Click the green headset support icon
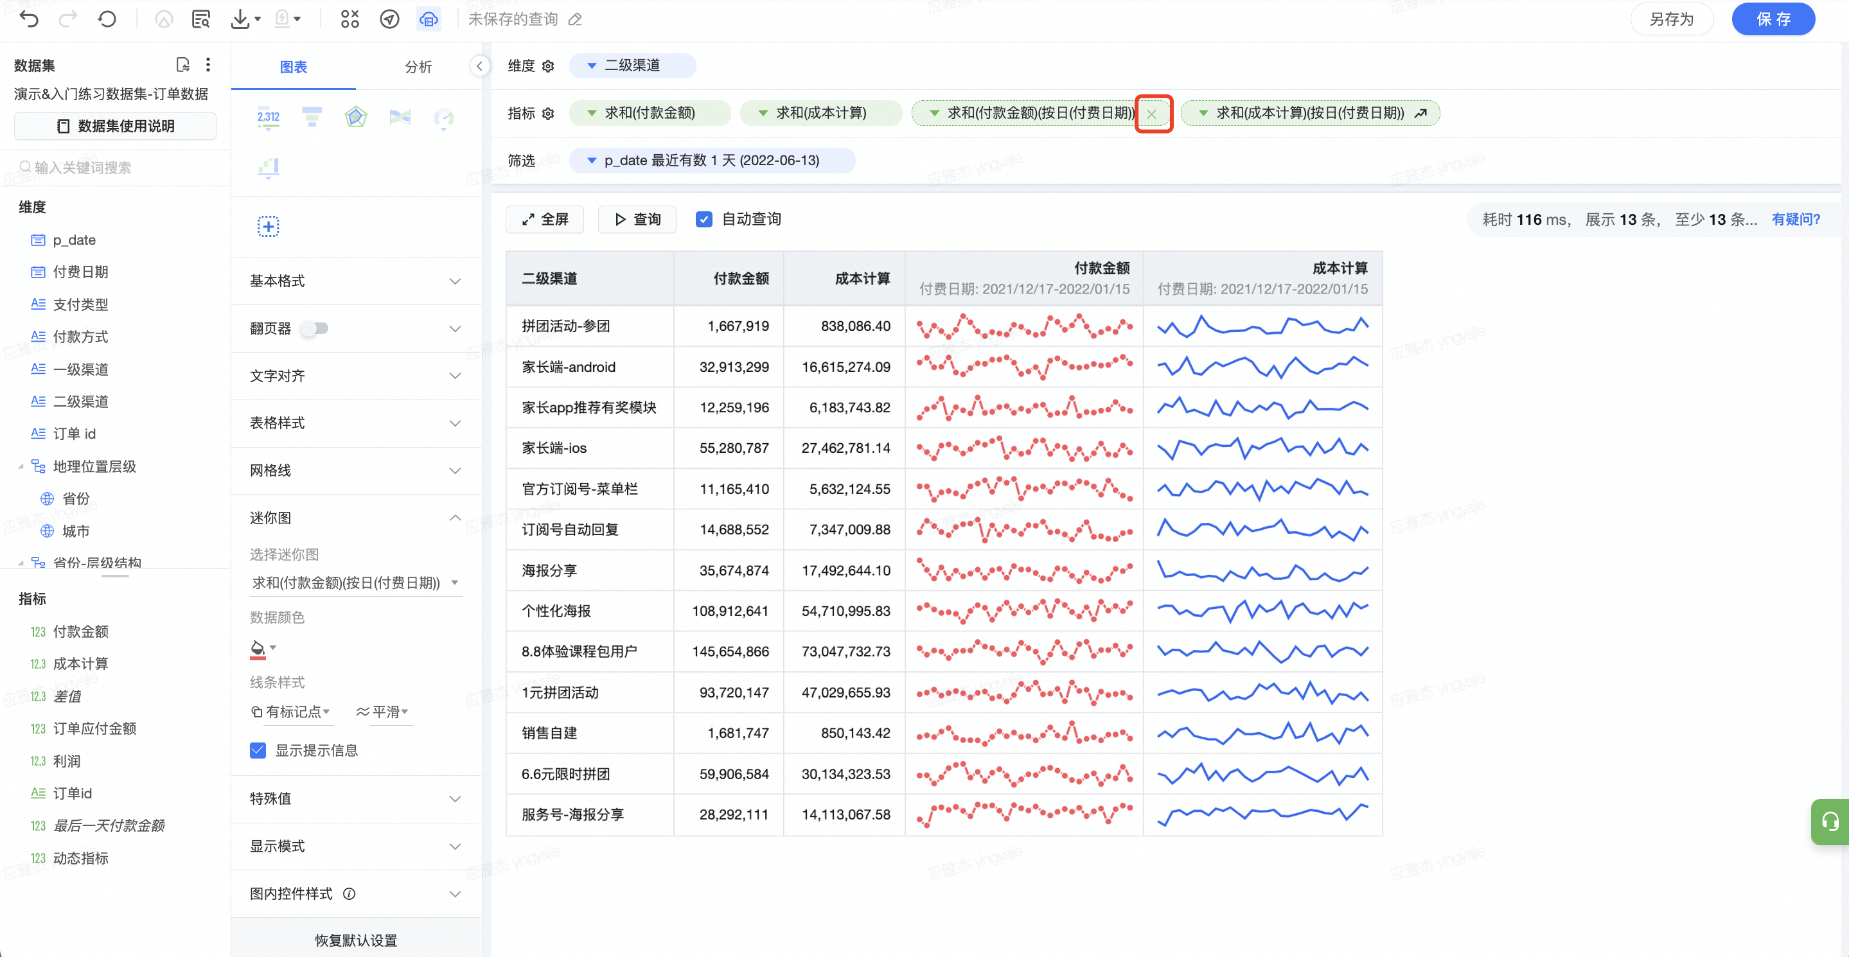The image size is (1849, 957). click(x=1829, y=821)
